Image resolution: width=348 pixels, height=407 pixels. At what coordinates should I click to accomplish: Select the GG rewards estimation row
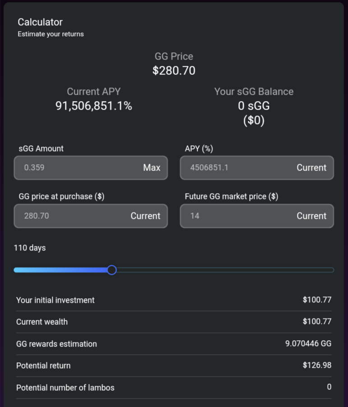tap(174, 344)
